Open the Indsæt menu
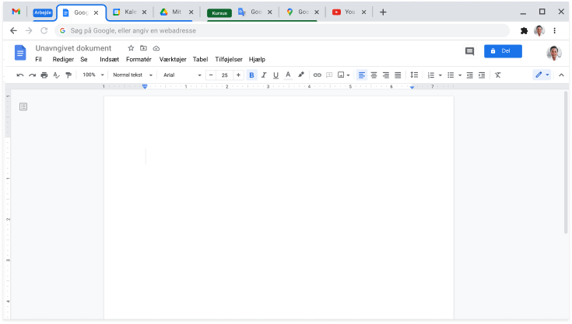The image size is (572, 324). pyautogui.click(x=110, y=59)
